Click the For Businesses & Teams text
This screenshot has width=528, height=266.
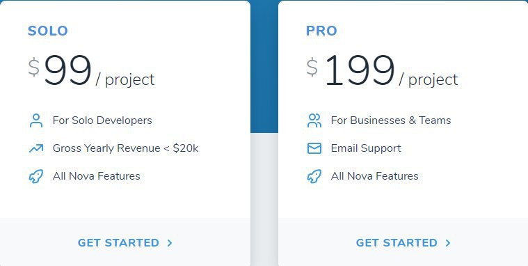(x=391, y=120)
